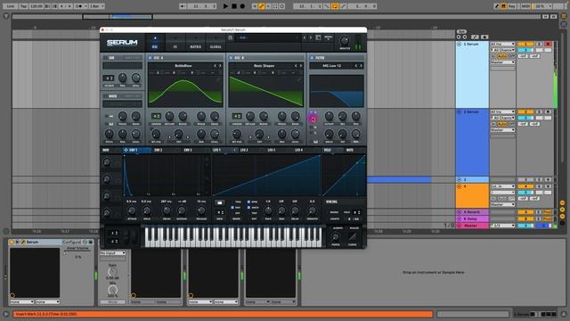Open track 1 All Ins input dropdown

tap(502, 44)
